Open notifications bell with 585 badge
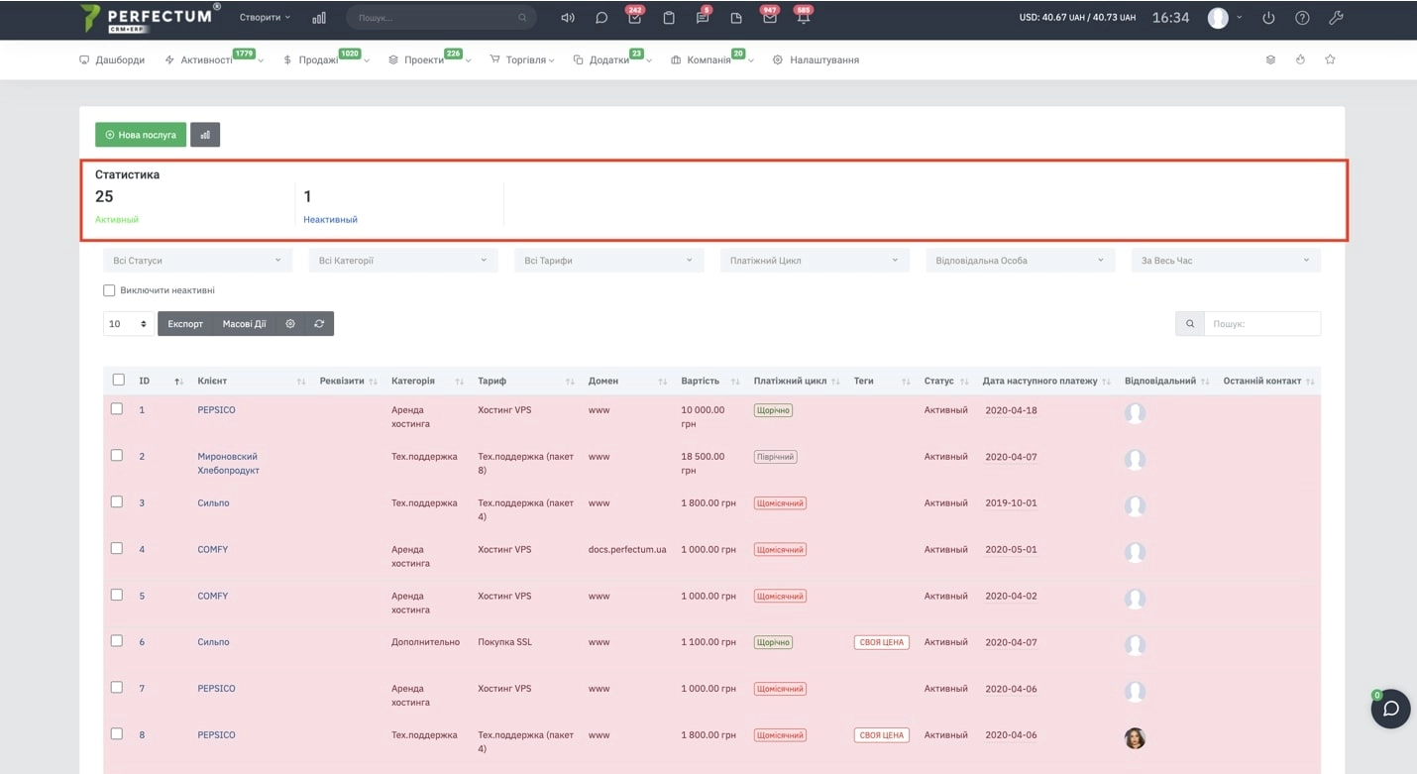 coord(804,18)
